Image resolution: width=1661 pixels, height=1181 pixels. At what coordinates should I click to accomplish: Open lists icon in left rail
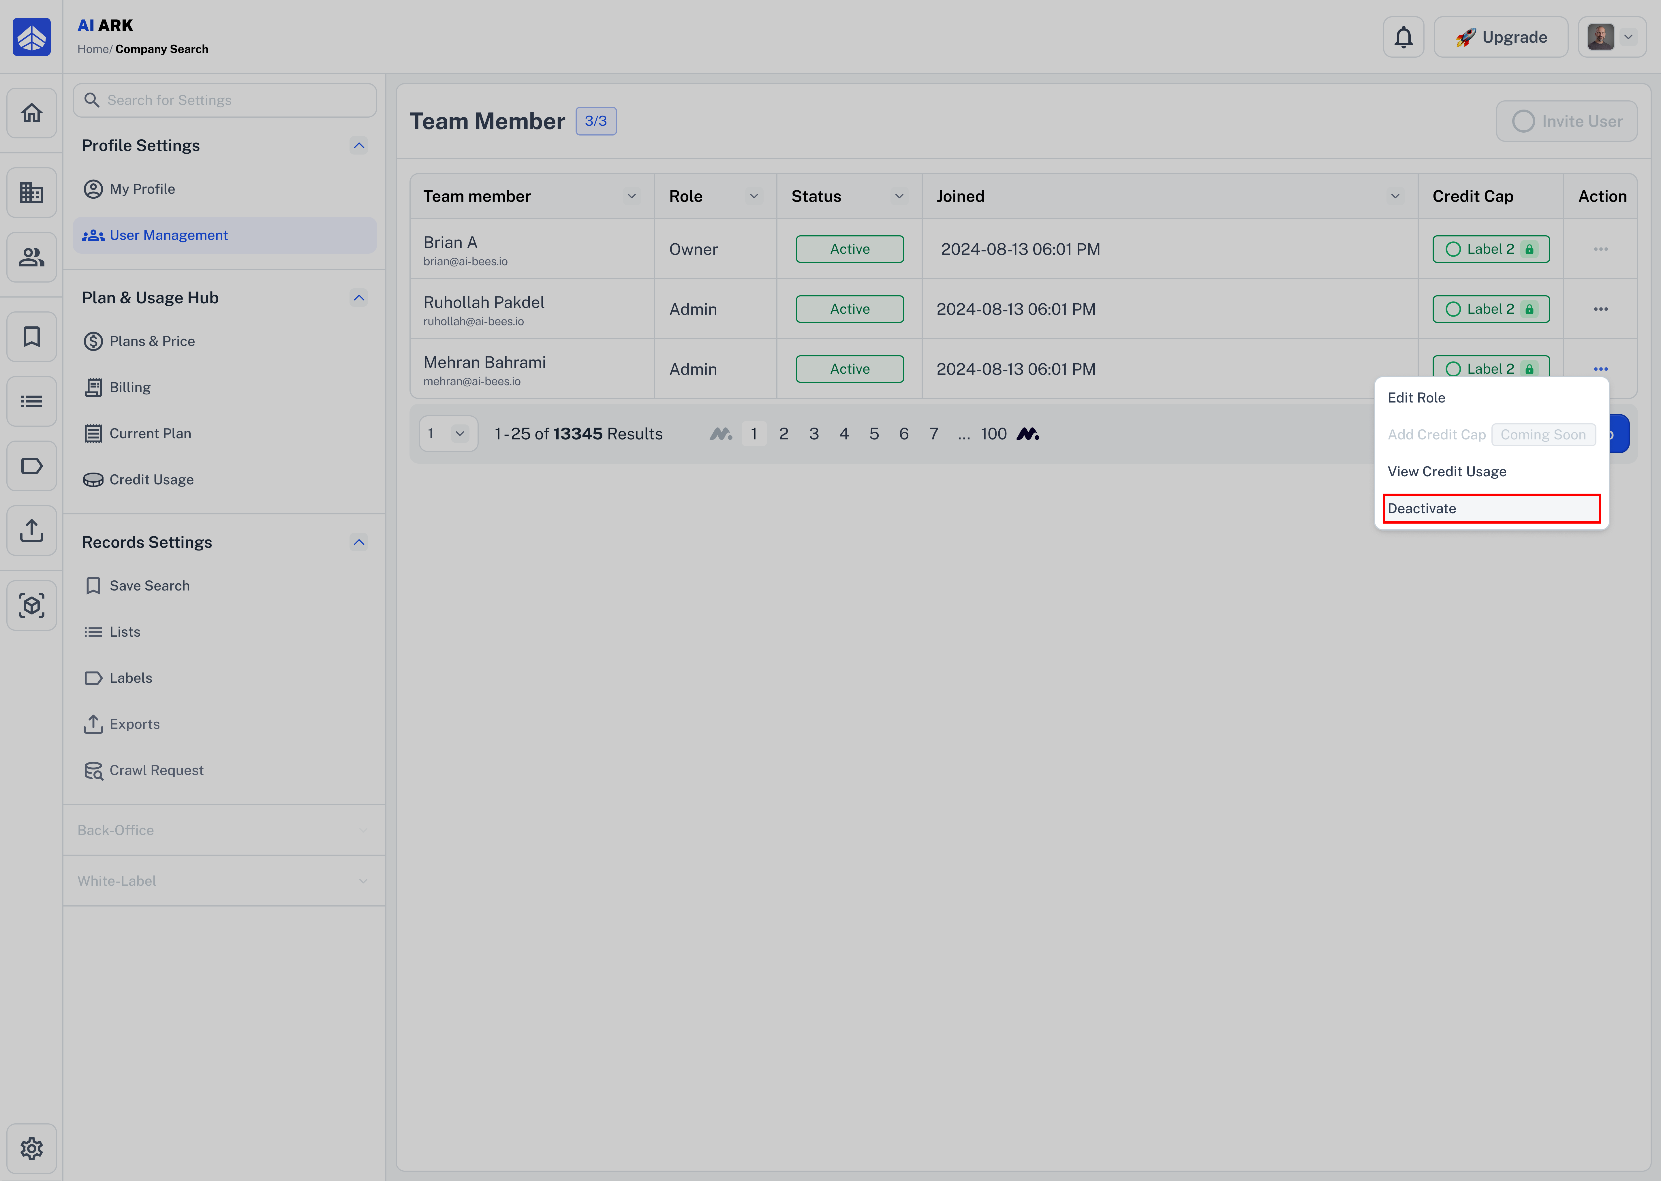pyautogui.click(x=31, y=401)
